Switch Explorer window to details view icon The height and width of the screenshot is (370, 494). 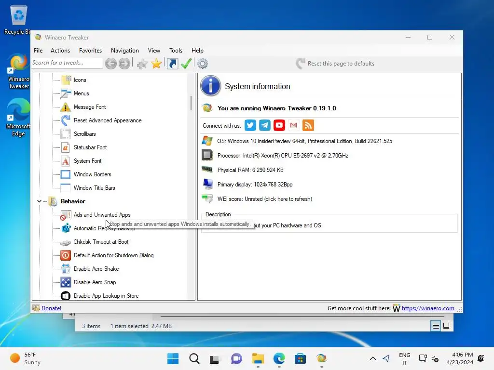tap(436, 326)
